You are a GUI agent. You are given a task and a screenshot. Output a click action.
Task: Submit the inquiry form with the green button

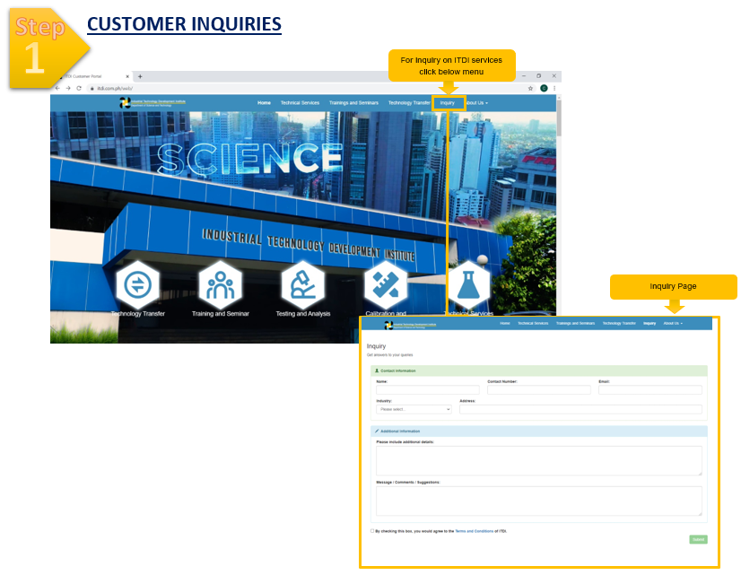coord(698,539)
